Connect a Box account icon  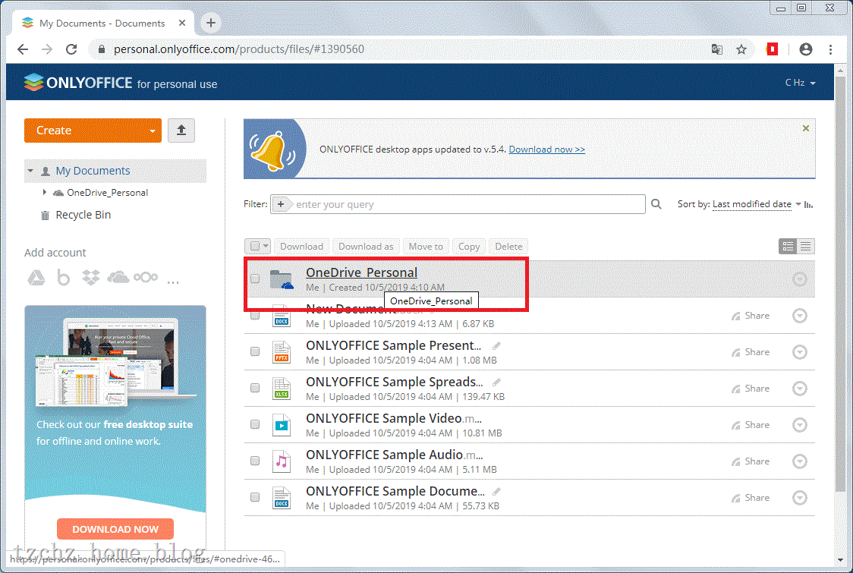[x=64, y=278]
